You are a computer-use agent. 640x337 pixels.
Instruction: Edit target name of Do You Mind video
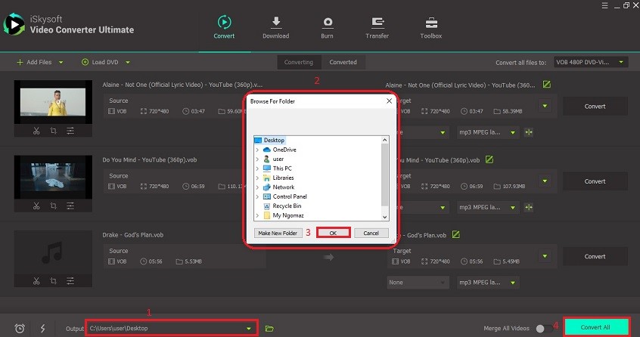pos(489,159)
